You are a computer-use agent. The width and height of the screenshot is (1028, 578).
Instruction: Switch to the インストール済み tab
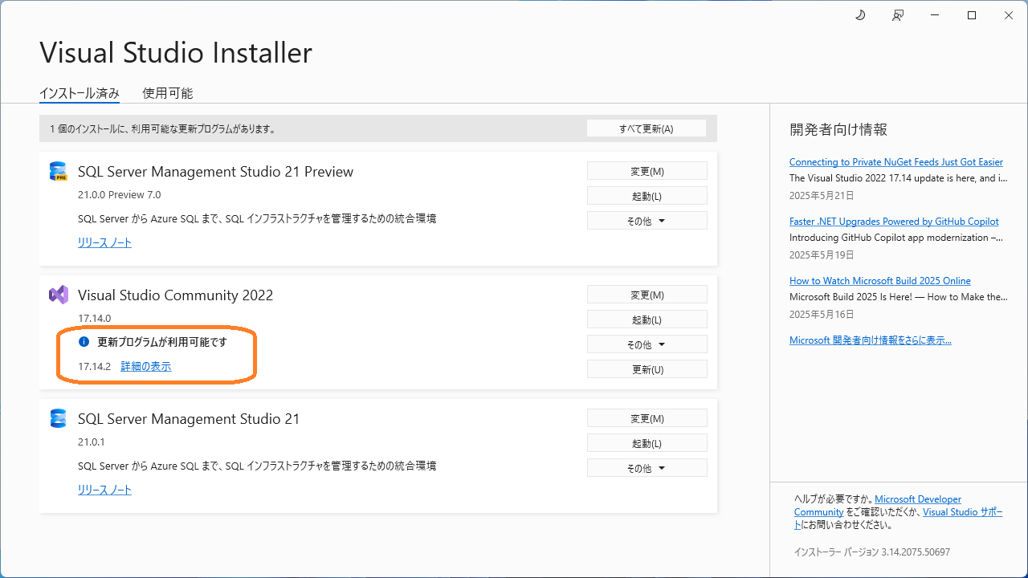(80, 93)
